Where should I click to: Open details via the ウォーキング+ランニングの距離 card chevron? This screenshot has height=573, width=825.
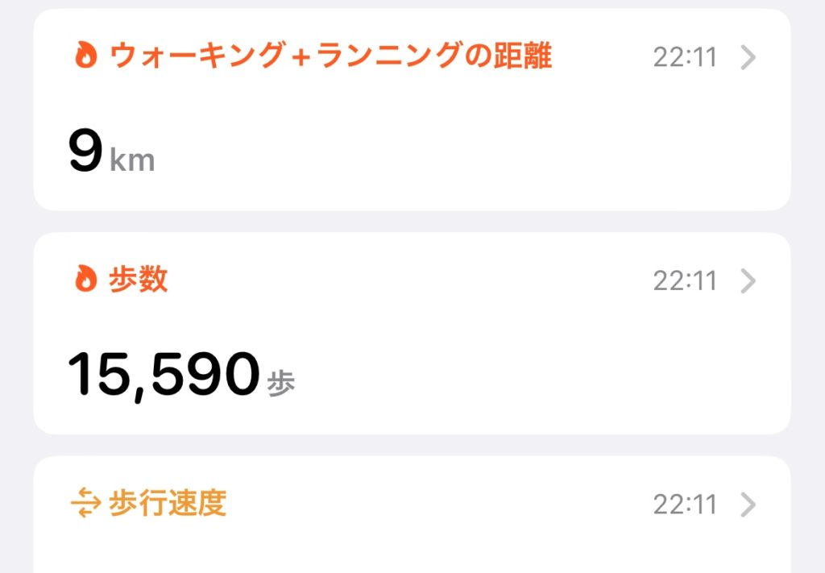(x=748, y=58)
